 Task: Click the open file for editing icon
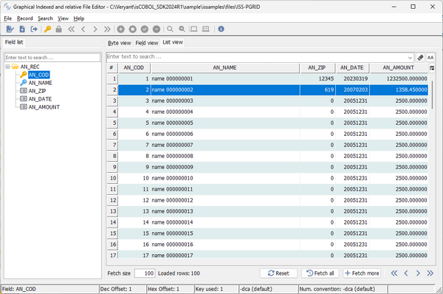click(10, 29)
